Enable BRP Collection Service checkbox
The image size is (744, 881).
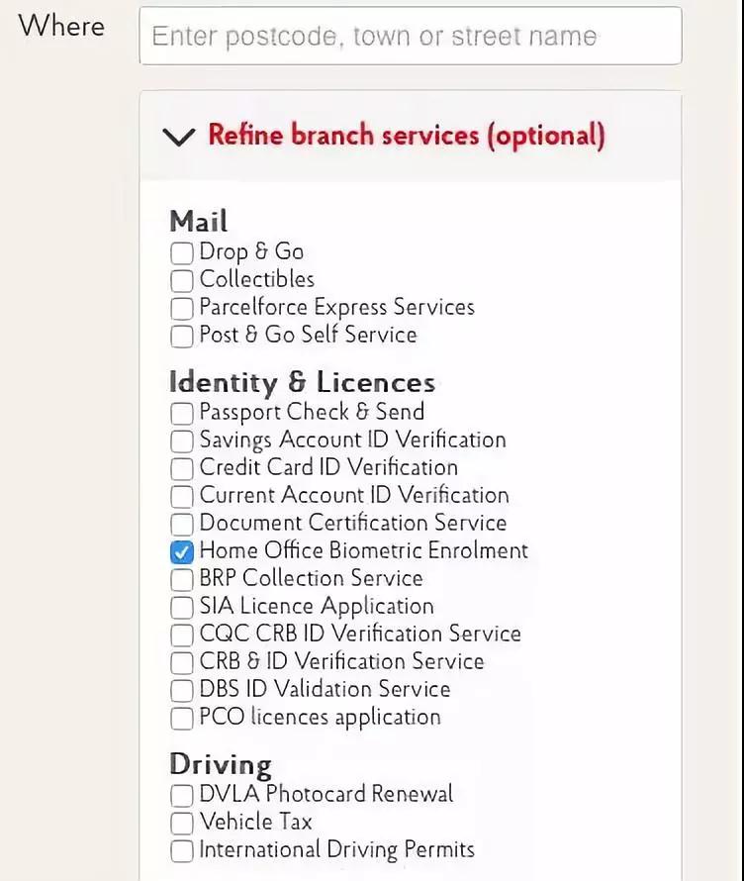[182, 580]
